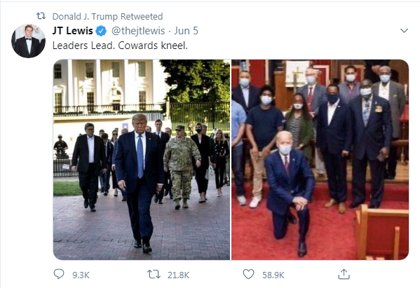This screenshot has height=288, width=420.
Task: Click the retweet arrows icon below the photos
Action: (154, 275)
